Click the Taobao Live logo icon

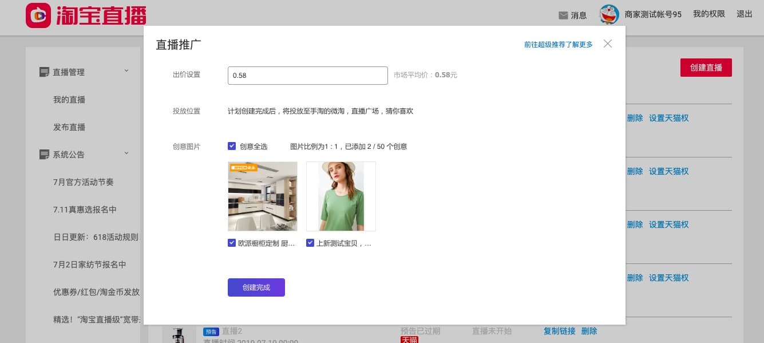(x=39, y=15)
